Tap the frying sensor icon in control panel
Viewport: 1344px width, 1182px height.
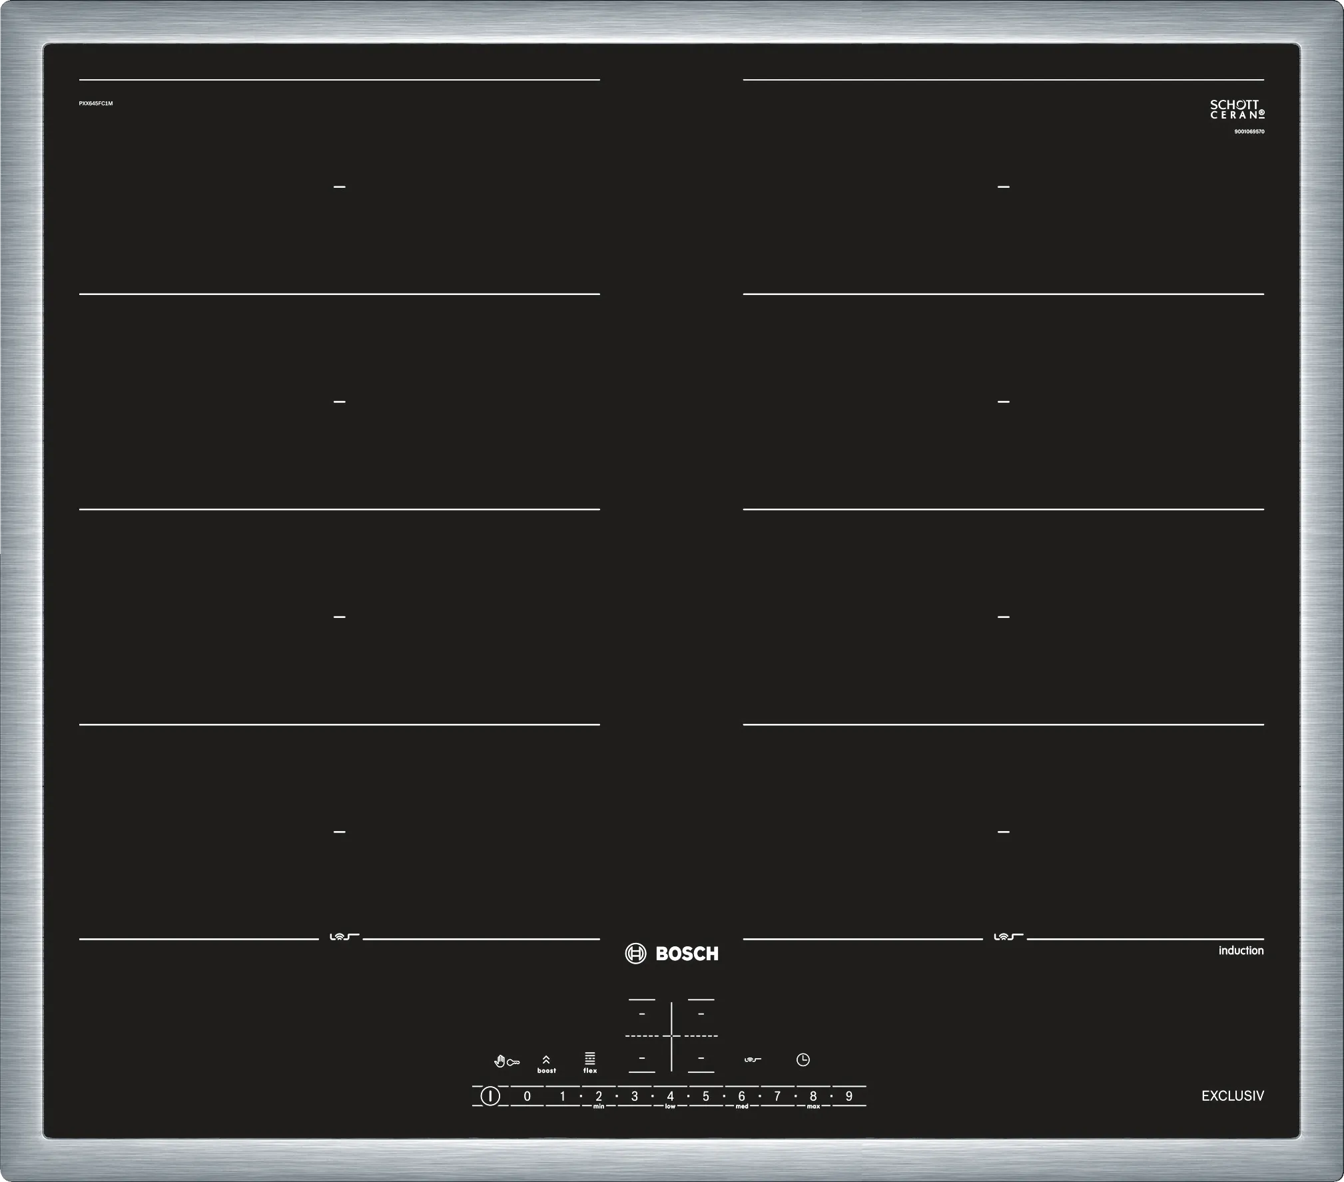[753, 1060]
